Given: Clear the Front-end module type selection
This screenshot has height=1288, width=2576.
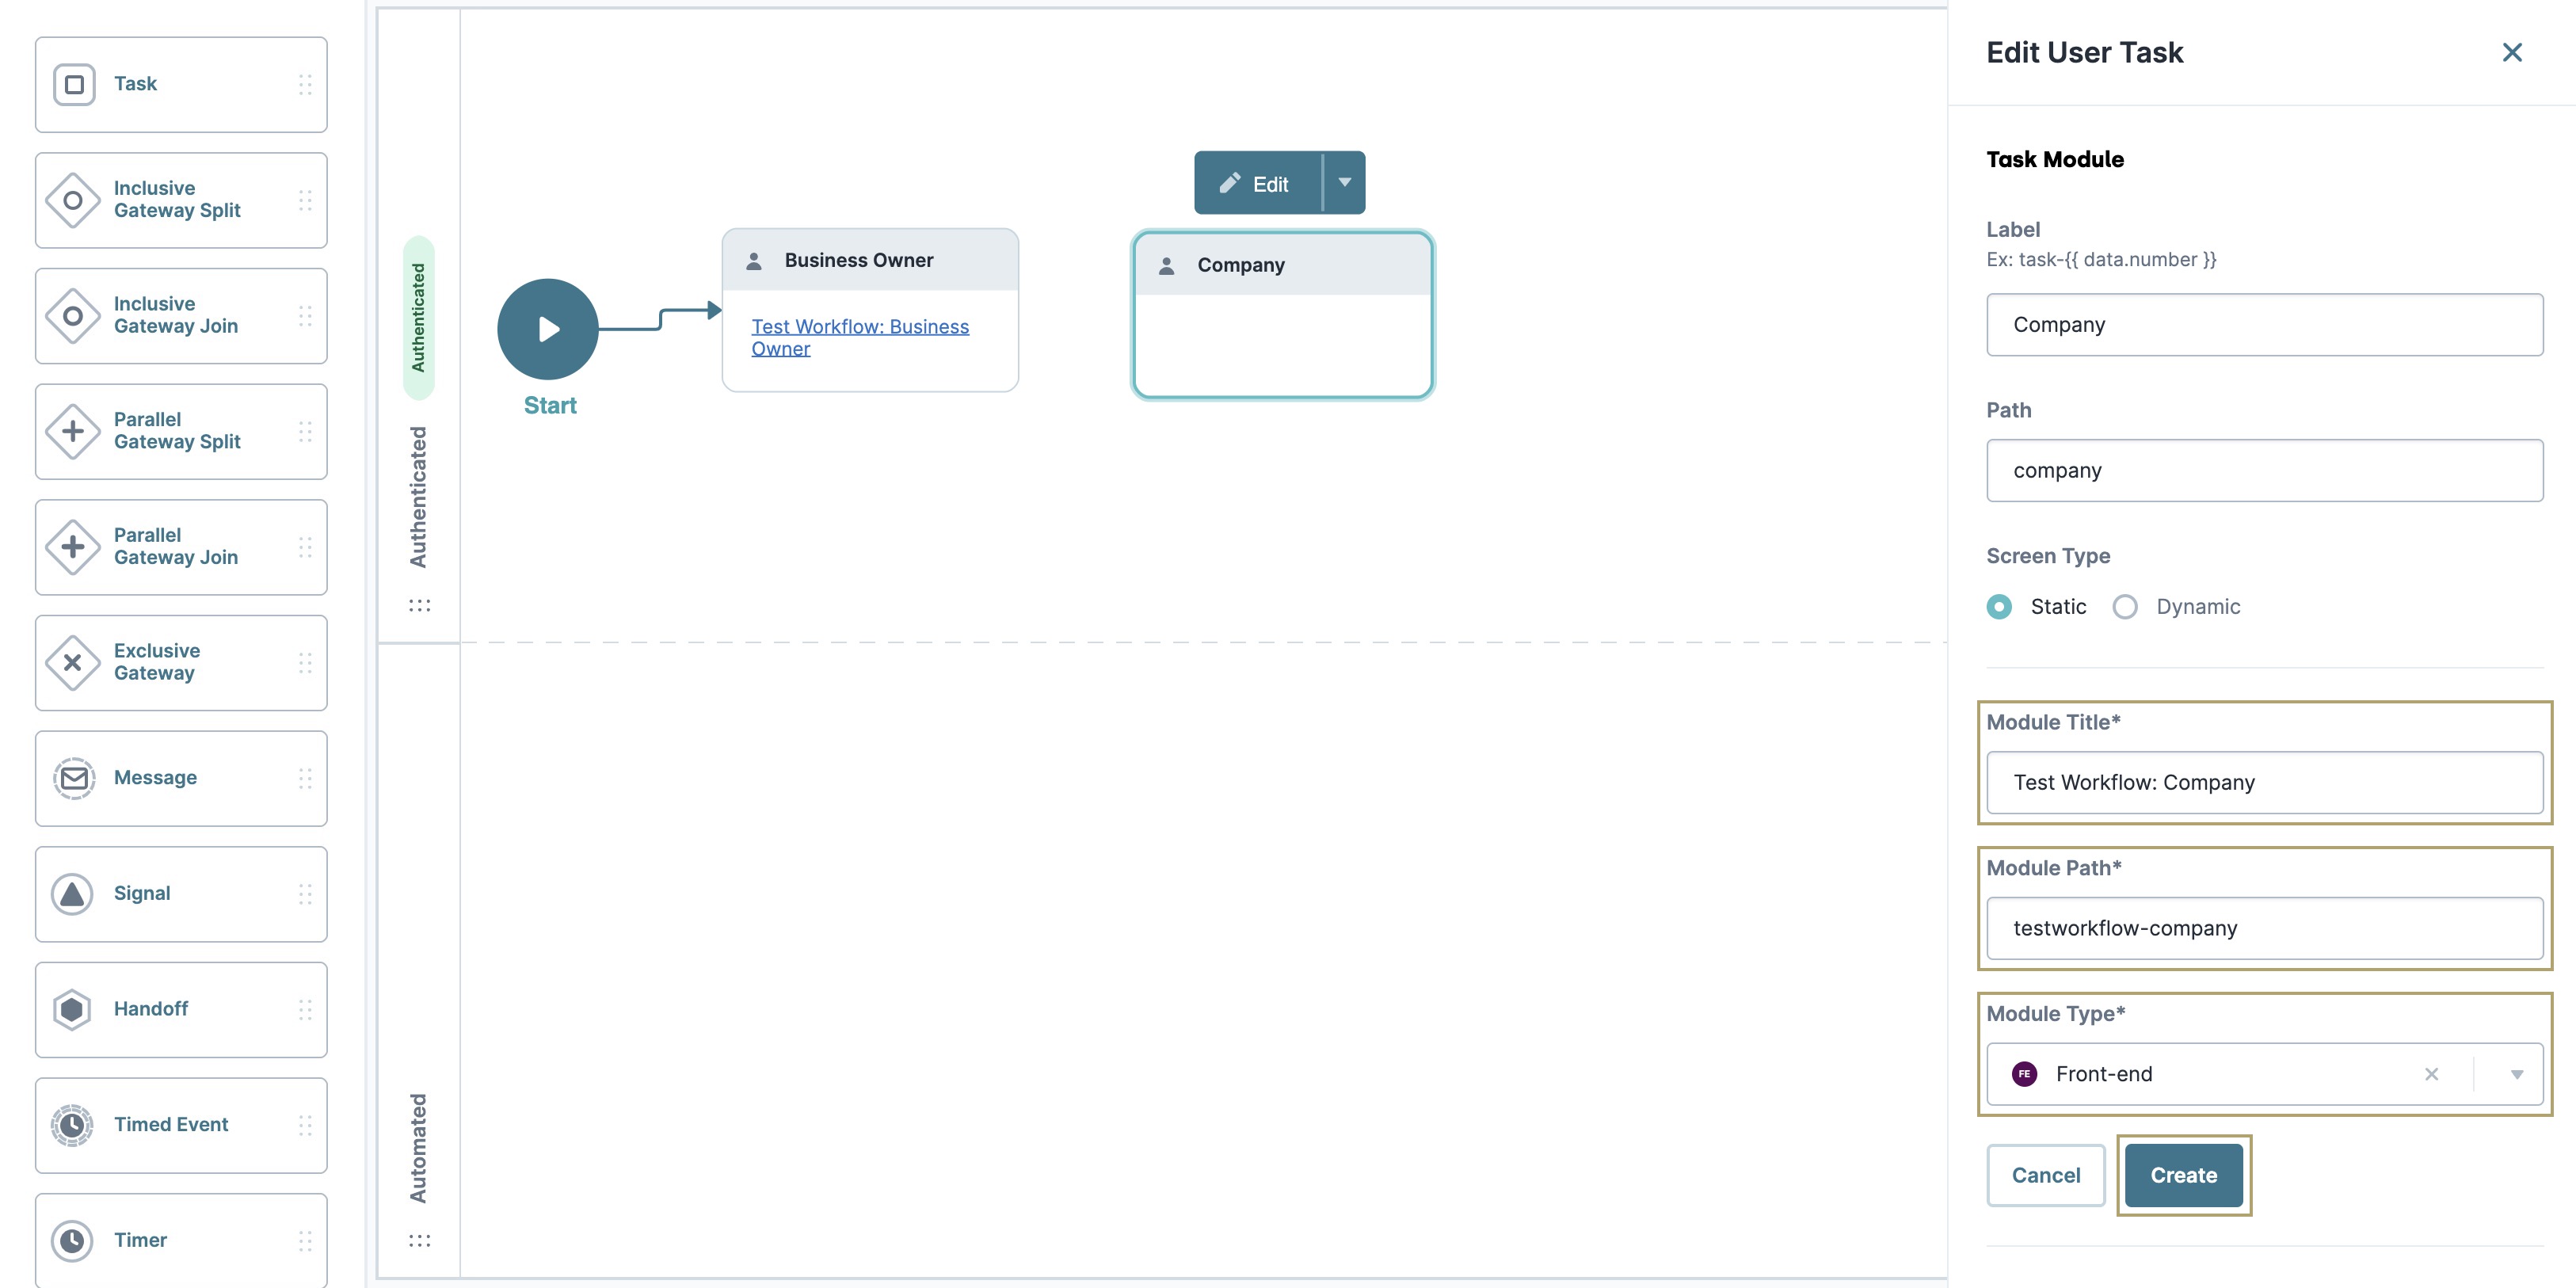Looking at the screenshot, I should (x=2431, y=1074).
